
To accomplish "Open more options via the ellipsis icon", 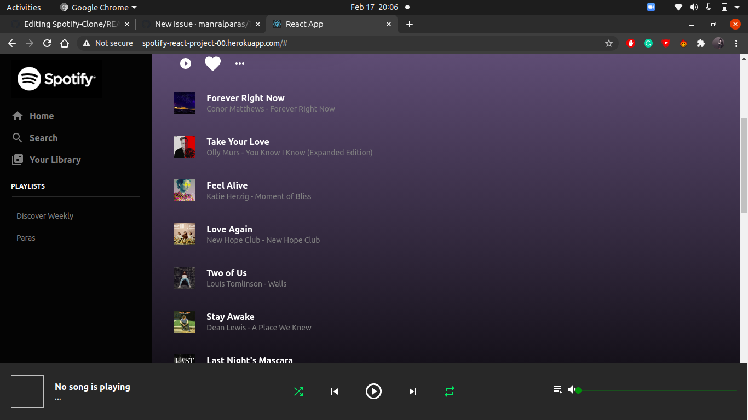I will [239, 63].
